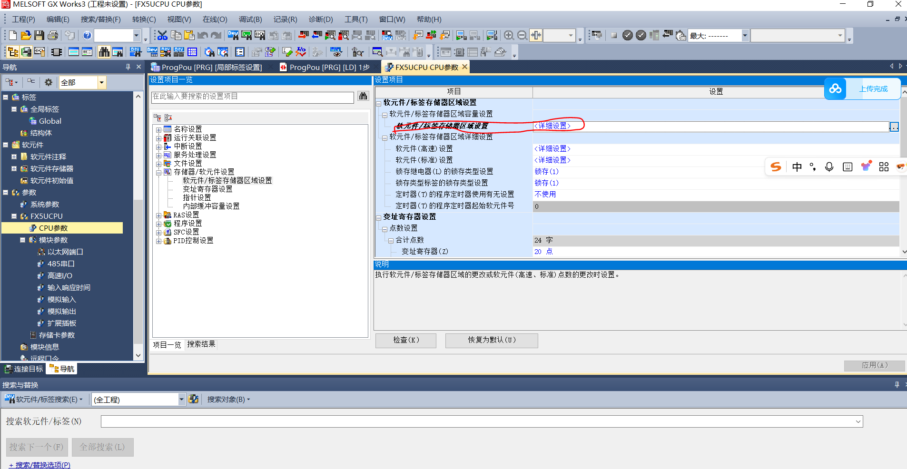The image size is (907, 469).
Task: Click the binoculars search icon beside settings search box
Action: click(x=363, y=97)
